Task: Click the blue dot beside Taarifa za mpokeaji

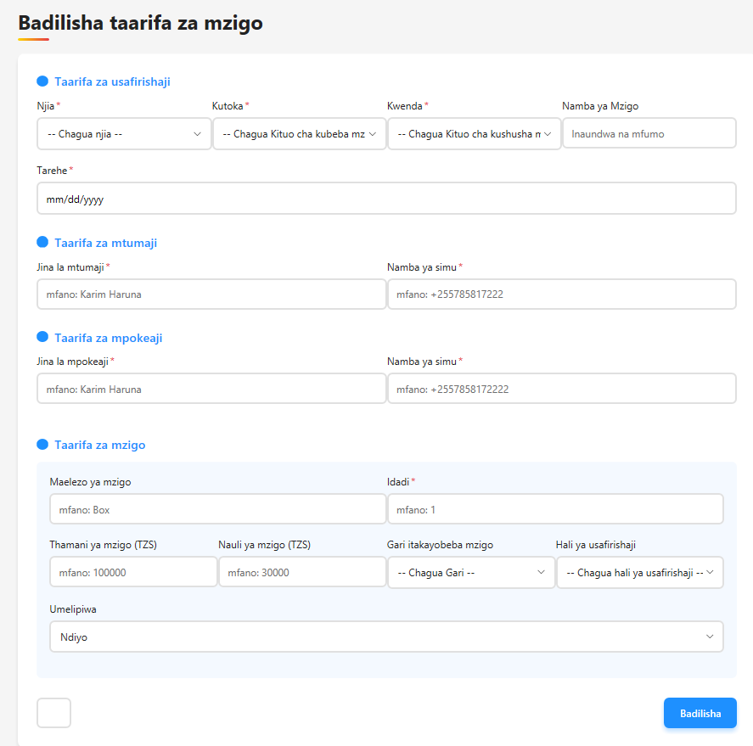Action: pos(42,338)
